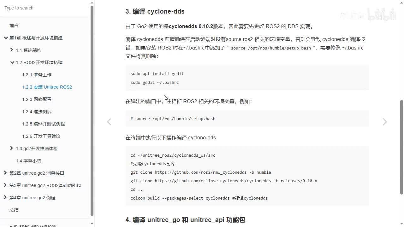The width and height of the screenshot is (404, 227).
Task: Click the Published with GitBook link
Action: 33,225
